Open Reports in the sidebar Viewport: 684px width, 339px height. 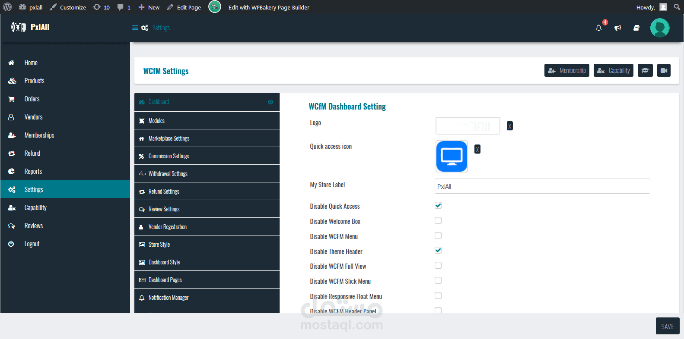coord(65,172)
